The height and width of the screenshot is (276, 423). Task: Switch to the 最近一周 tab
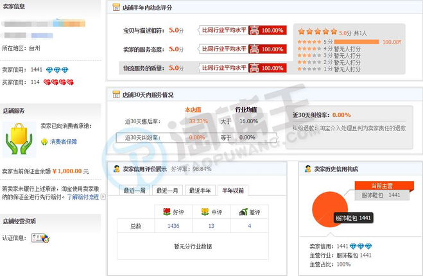(x=134, y=190)
